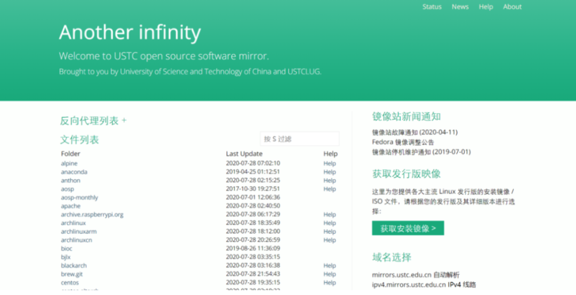Click the anaconda timestamp 2019-04-25 01:12:51
The width and height of the screenshot is (576, 295).
click(x=253, y=172)
